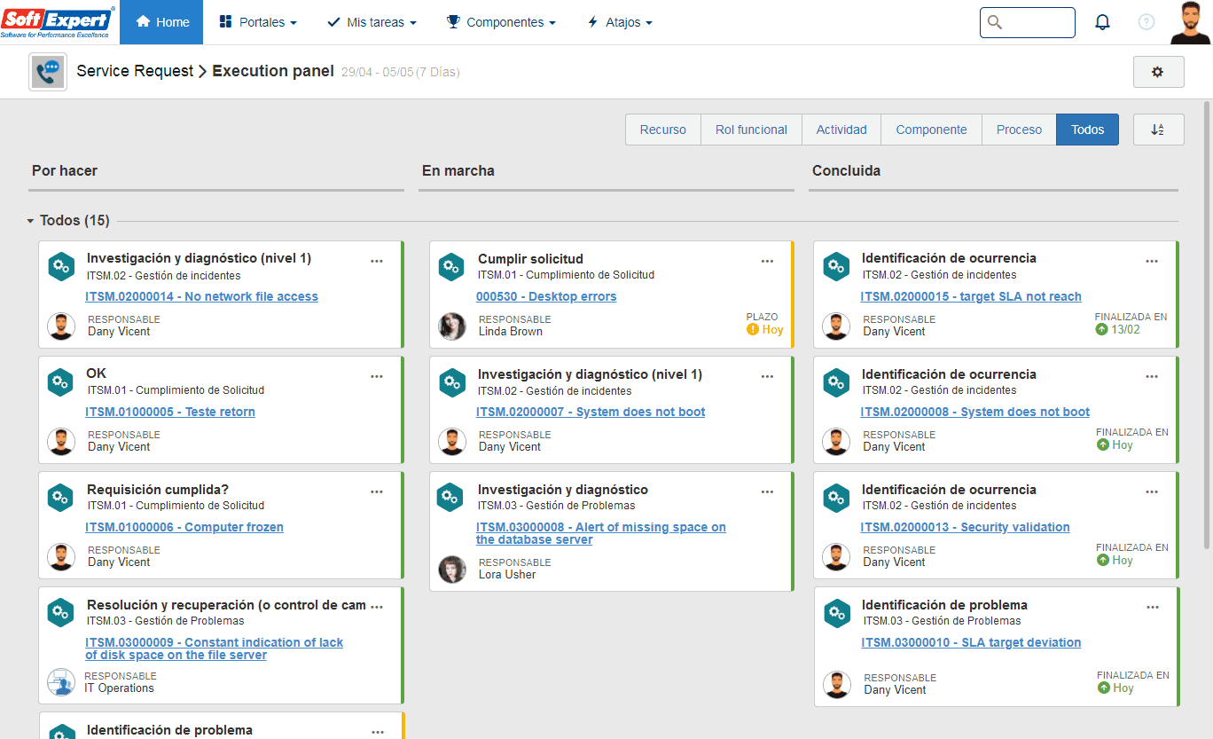
Task: Open the 000530 - Desktop errors link
Action: tap(546, 296)
